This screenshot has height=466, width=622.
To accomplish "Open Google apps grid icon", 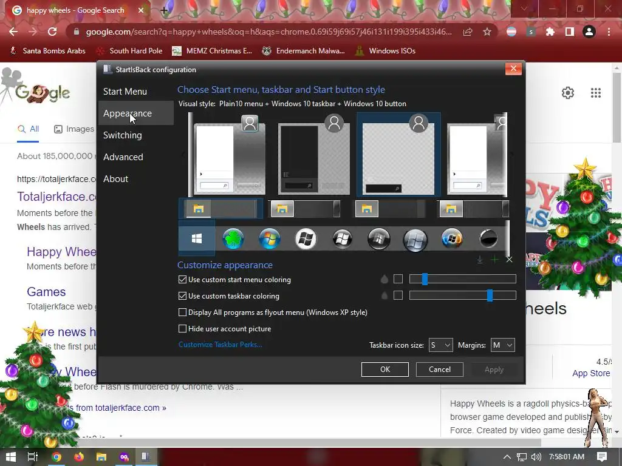I will click(x=595, y=93).
